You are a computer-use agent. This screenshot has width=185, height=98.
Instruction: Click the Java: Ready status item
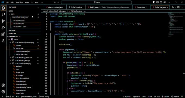pos(44,97)
